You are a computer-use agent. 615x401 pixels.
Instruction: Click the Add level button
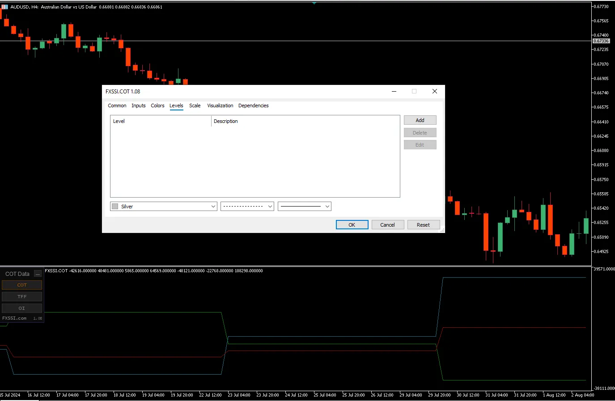pos(420,120)
